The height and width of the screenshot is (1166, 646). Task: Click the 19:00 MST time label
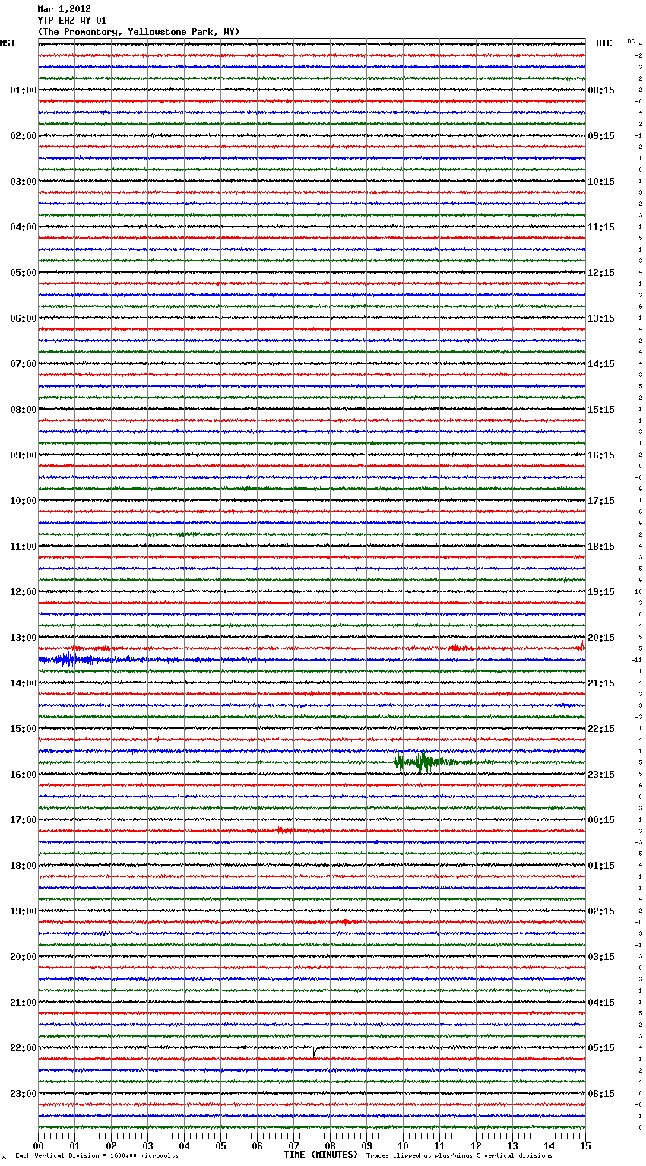point(23,911)
